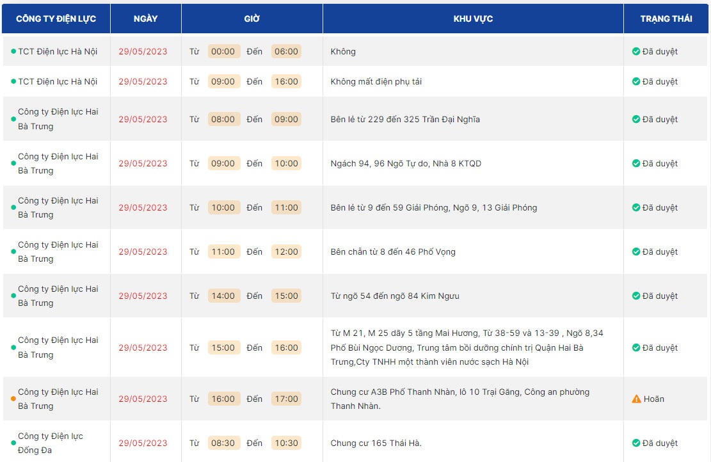
Task: Select the 06:00 end time badge
Action: click(286, 51)
